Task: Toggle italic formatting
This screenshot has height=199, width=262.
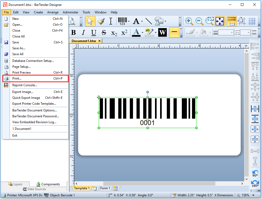Action: tap(83, 32)
